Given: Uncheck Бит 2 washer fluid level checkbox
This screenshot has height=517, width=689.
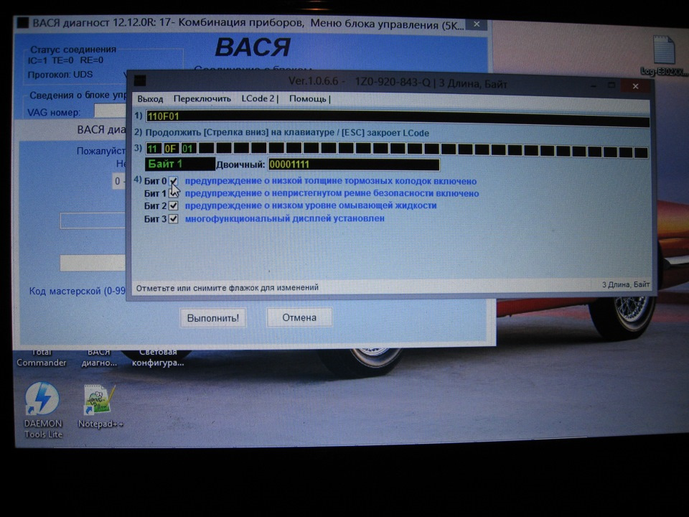Looking at the screenshot, I should pos(173,205).
